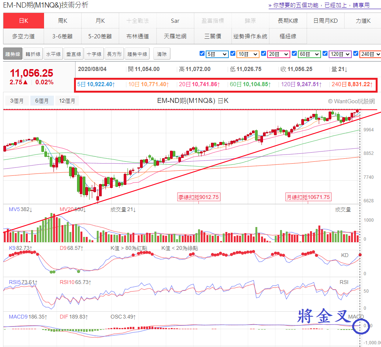This screenshot has width=381, height=347.
Task: Toggle the 20日 moving average checkbox
Action: 263,54
